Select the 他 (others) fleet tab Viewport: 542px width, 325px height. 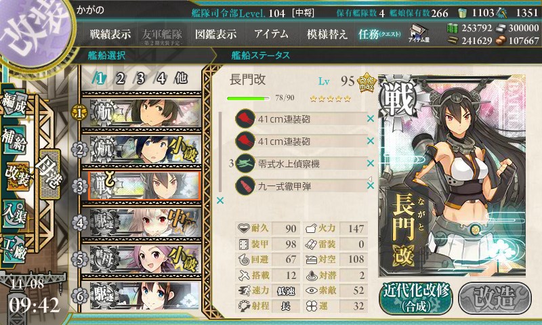tap(182, 79)
